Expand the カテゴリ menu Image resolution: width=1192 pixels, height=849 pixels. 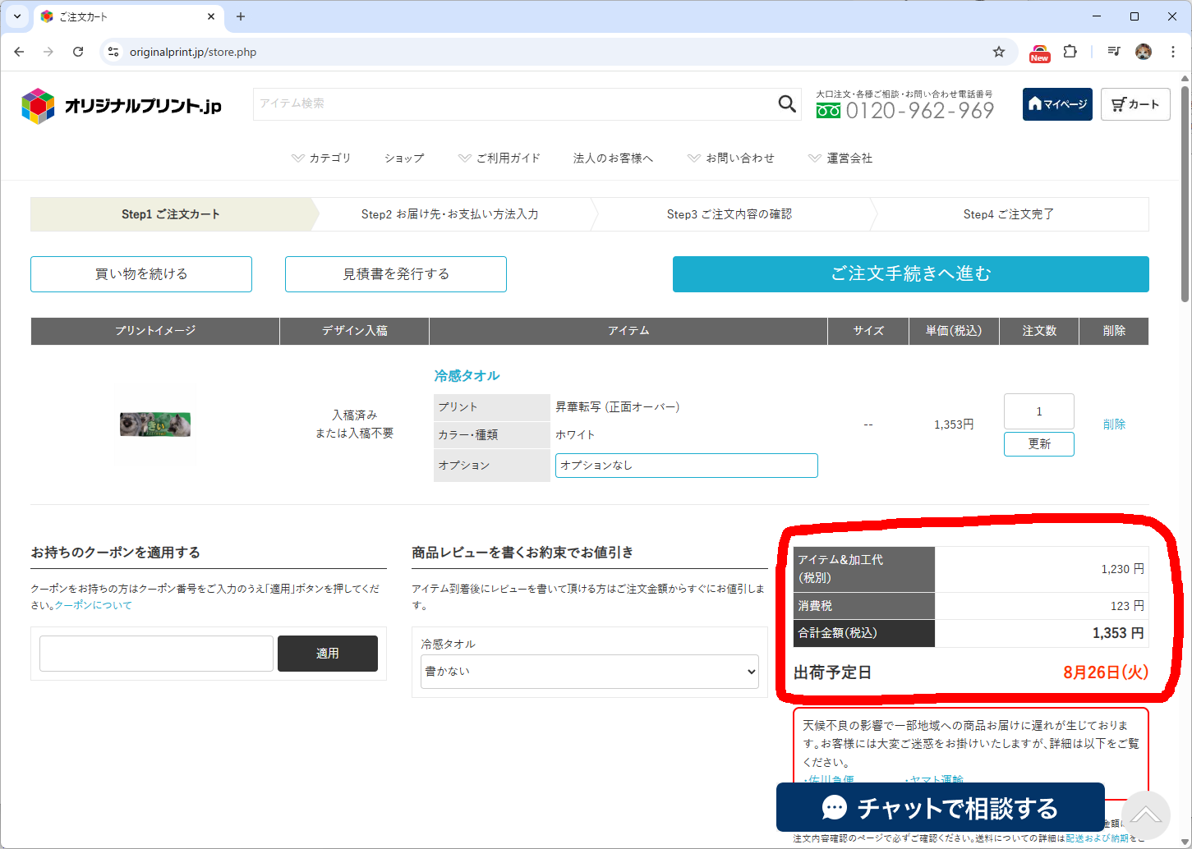(x=321, y=158)
